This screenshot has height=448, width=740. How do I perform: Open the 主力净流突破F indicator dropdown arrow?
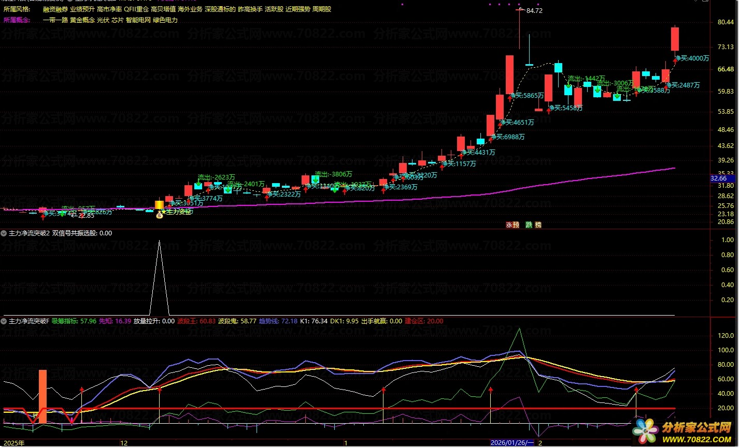click(4, 321)
